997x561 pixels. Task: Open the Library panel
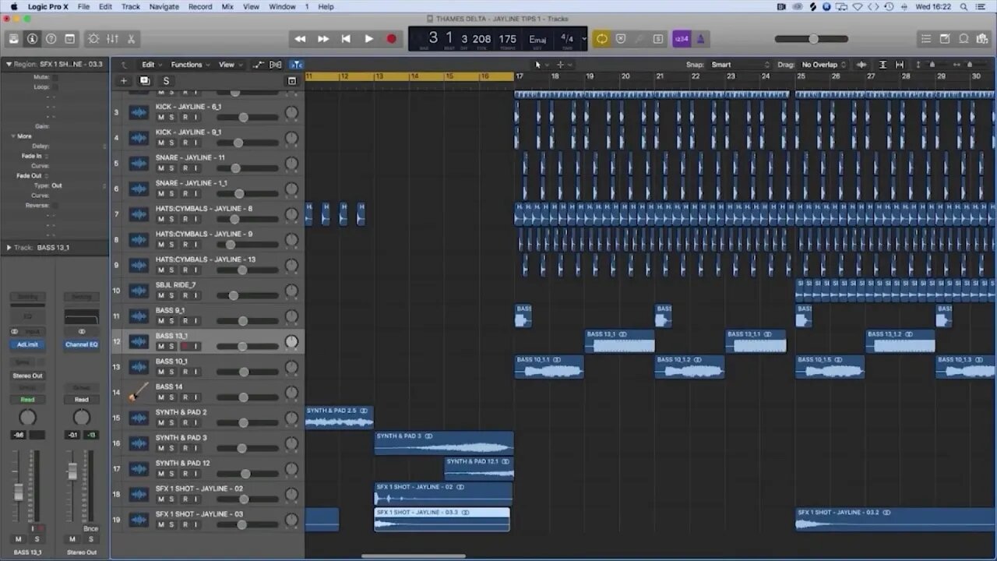(x=13, y=39)
